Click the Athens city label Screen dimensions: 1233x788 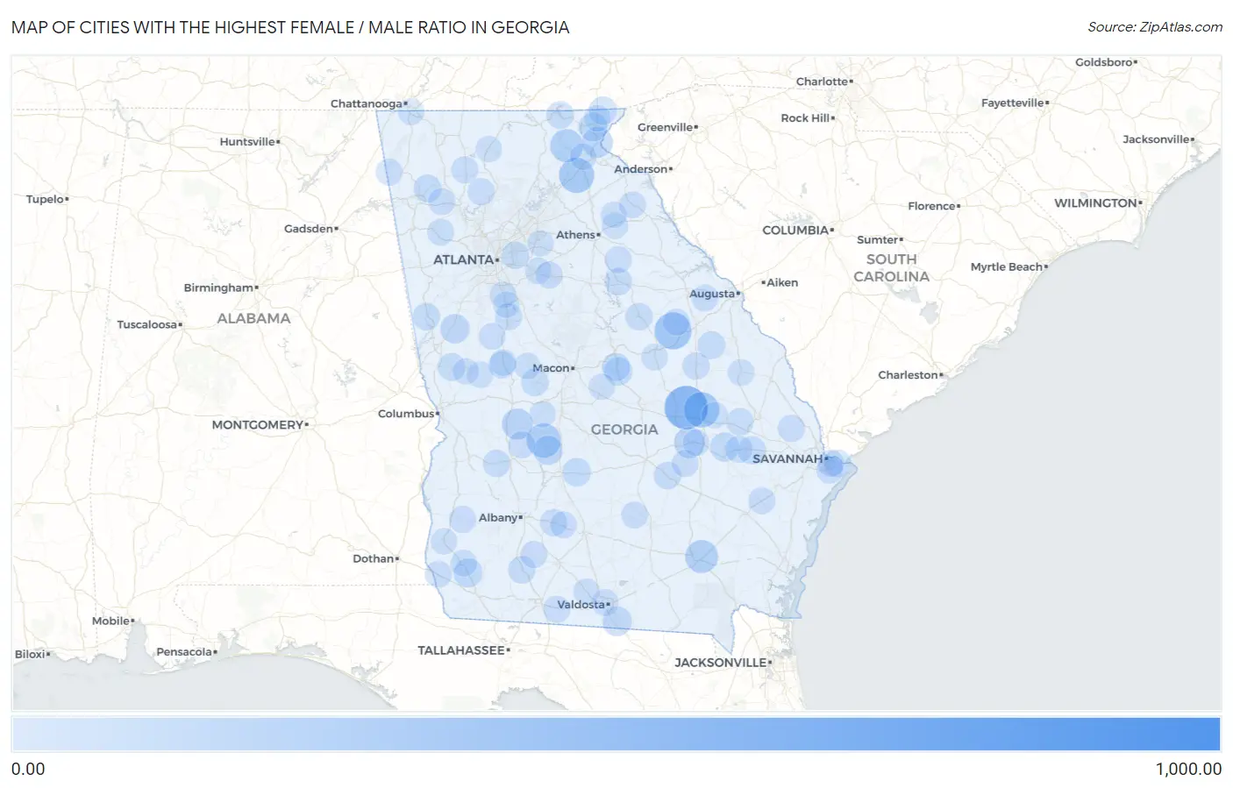[575, 235]
